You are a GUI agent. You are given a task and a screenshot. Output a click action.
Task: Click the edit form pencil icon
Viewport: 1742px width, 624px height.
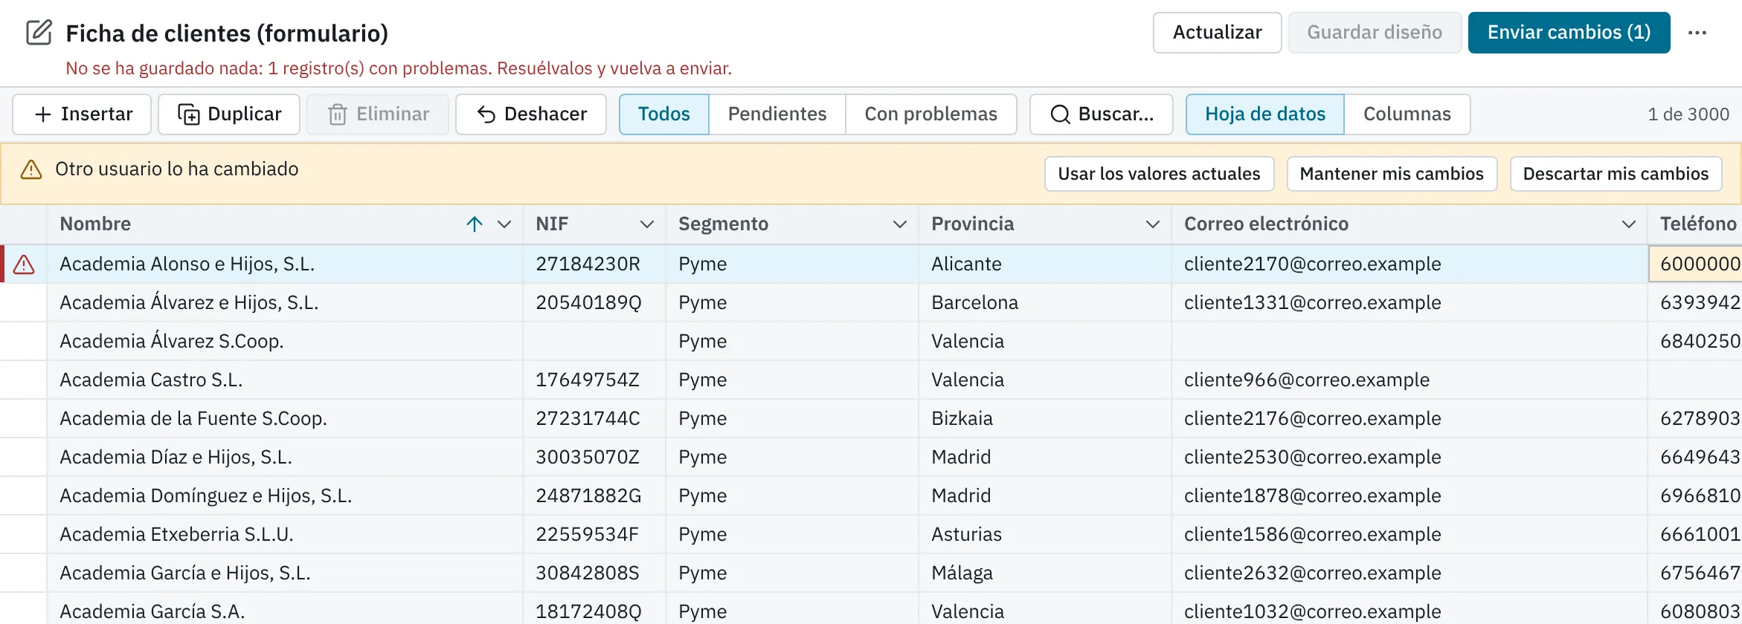(x=39, y=33)
